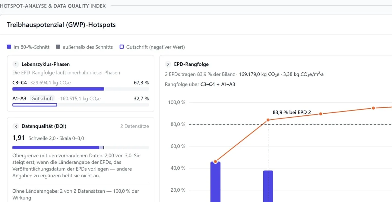Screen dimensions: 392x202
Task: Click the "Schwelle 2,0 · Skala 0–3,0" text
Action: pyautogui.click(x=56, y=138)
